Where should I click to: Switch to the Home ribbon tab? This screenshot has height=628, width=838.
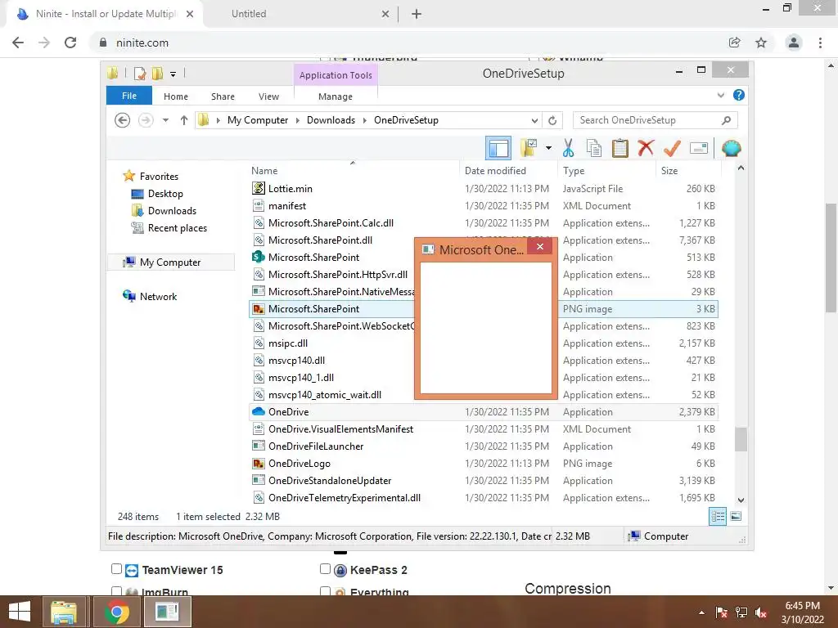[x=176, y=96]
